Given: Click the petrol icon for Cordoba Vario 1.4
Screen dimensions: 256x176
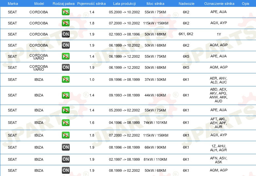Looking at the screenshot, I should [65, 56].
